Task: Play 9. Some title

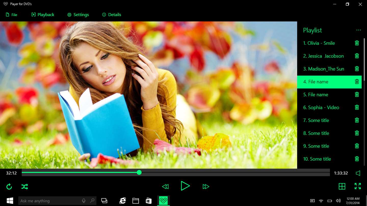Action: (x=316, y=146)
